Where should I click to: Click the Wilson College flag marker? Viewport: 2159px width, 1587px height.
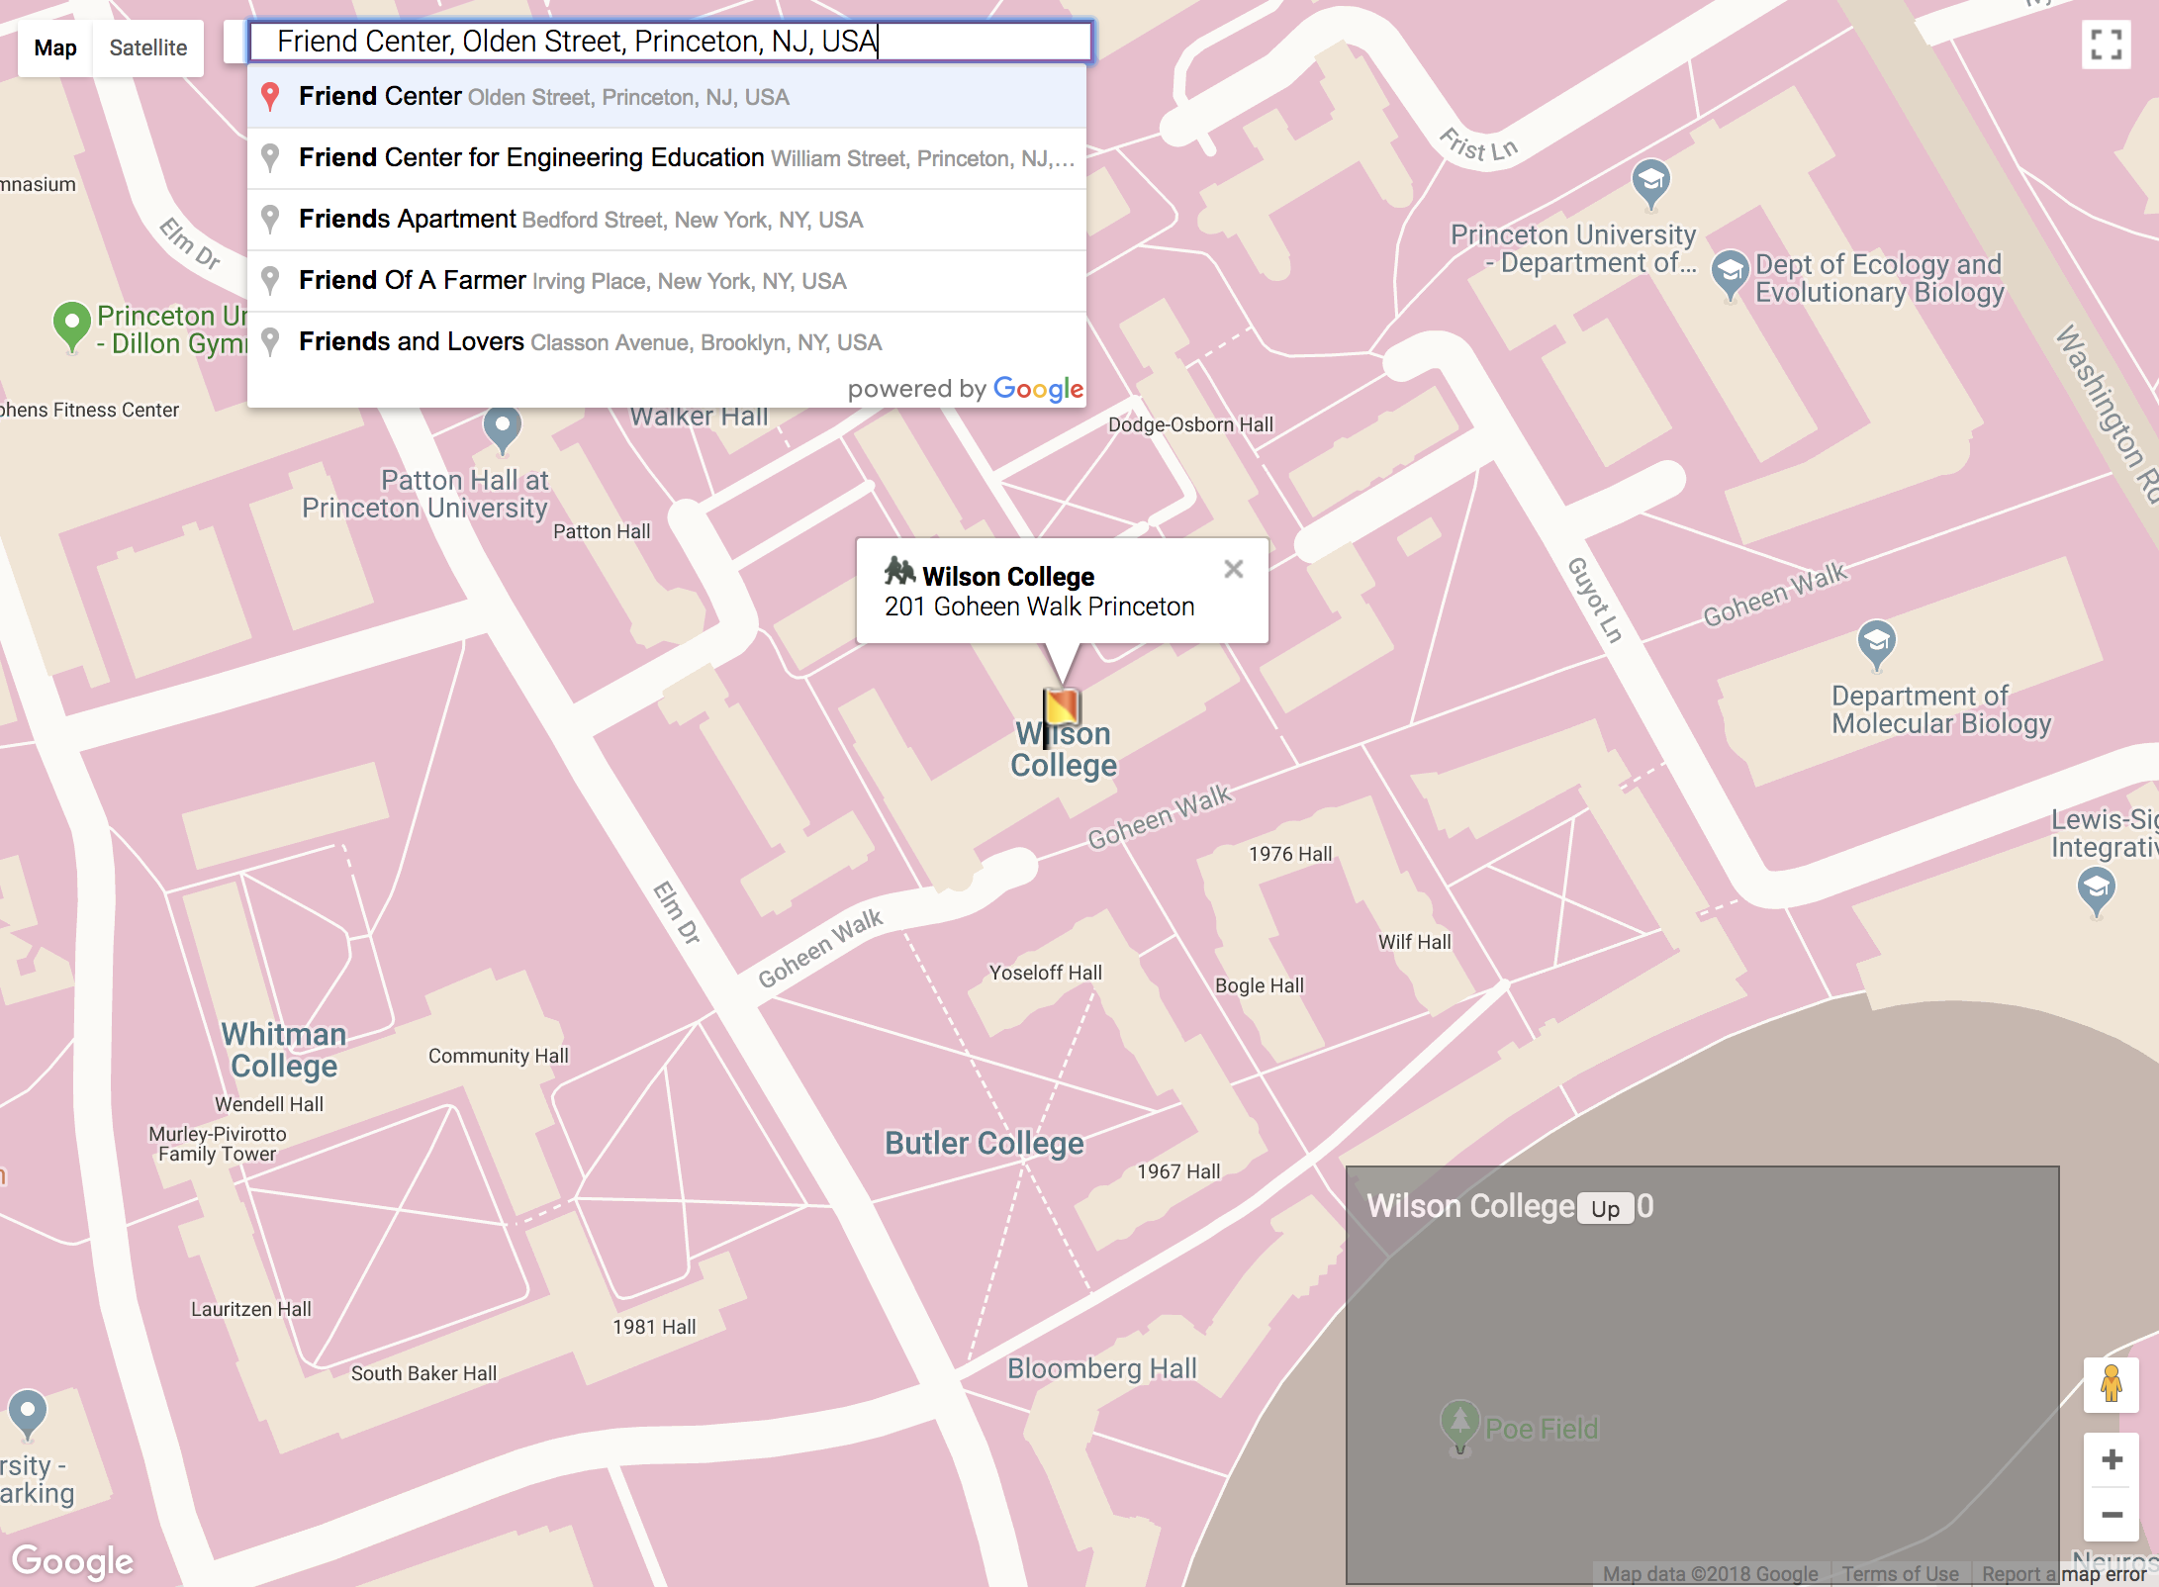coord(1062,706)
